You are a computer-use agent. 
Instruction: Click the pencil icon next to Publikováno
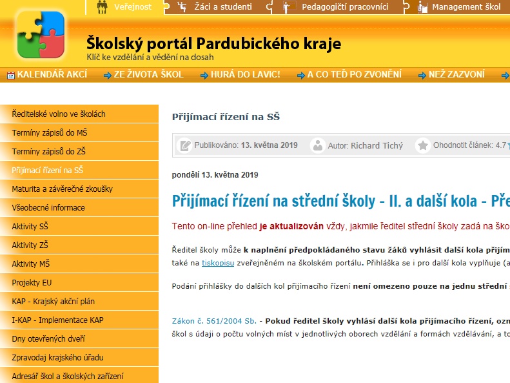(184, 145)
